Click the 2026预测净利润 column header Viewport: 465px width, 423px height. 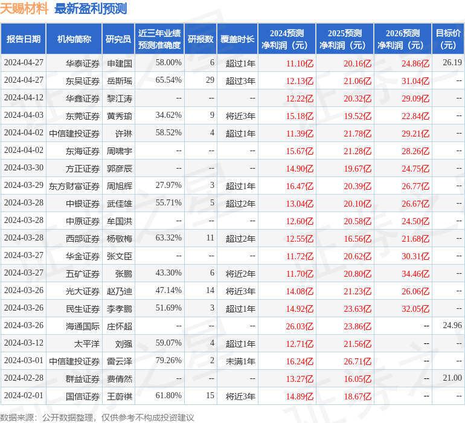click(x=403, y=39)
